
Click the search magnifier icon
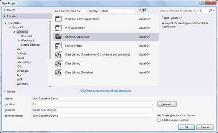point(210,11)
